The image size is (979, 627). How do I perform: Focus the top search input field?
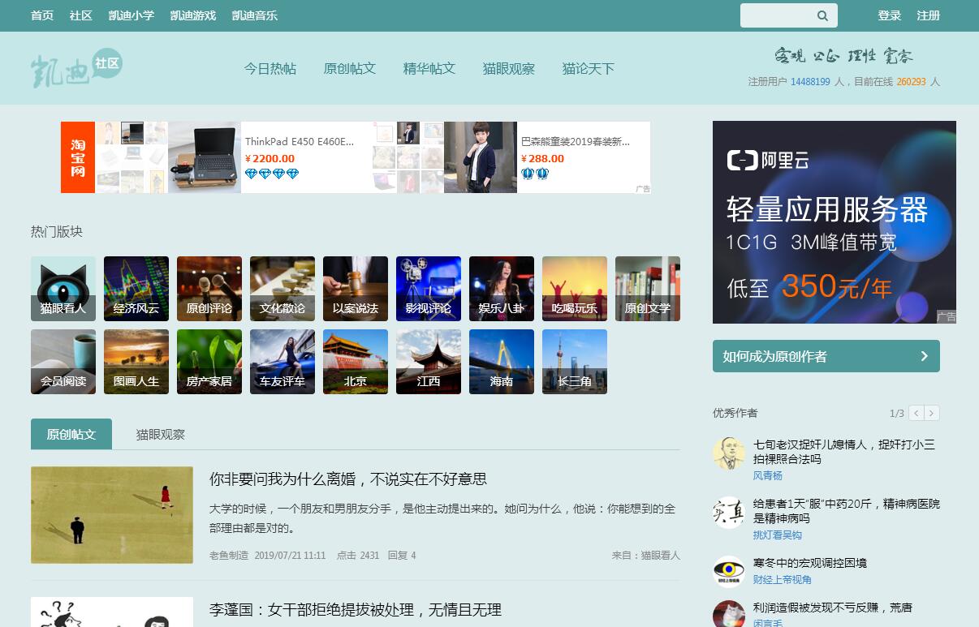click(777, 15)
